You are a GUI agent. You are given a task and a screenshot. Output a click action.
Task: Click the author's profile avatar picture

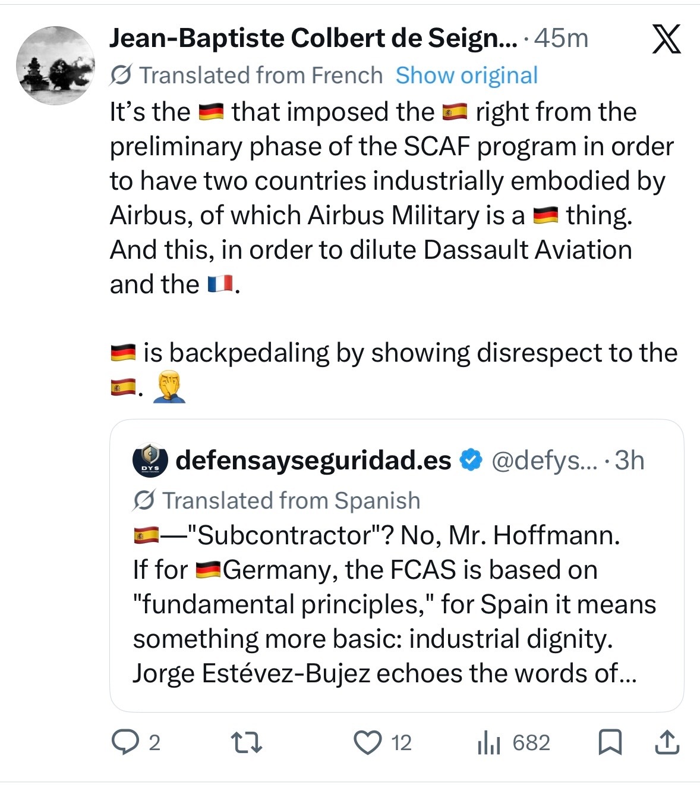pos(56,57)
